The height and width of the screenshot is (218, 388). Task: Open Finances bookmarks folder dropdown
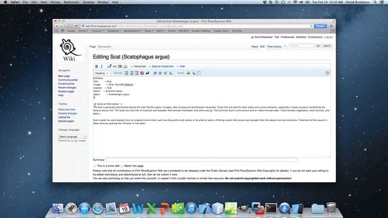point(98,31)
